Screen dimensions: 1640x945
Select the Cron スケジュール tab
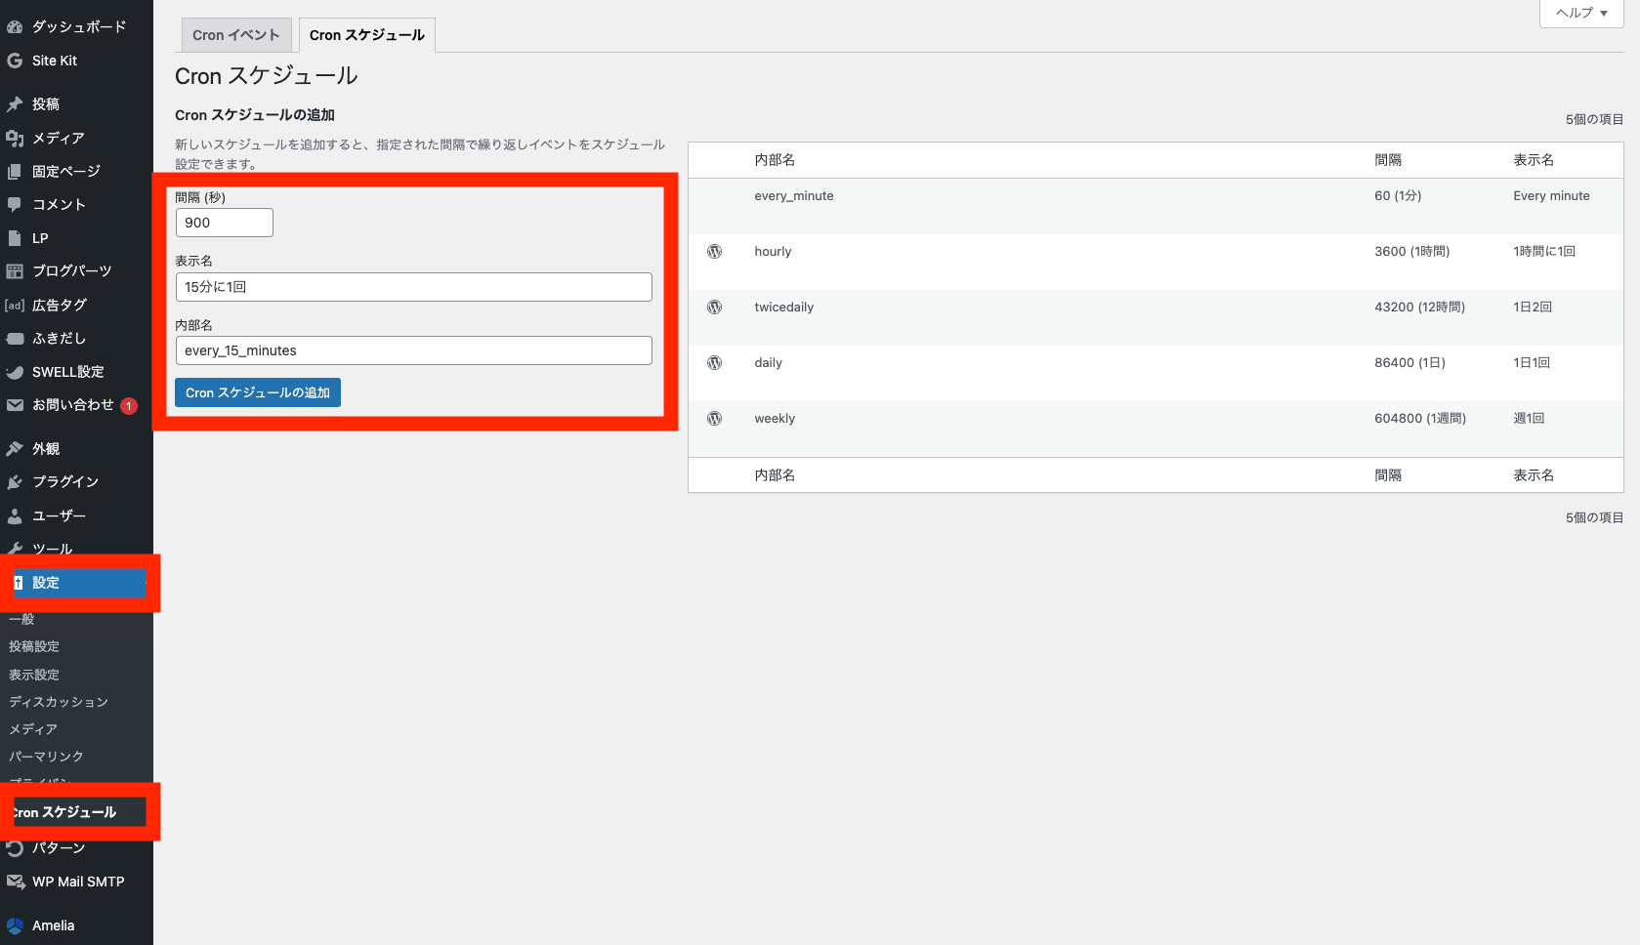366,35
